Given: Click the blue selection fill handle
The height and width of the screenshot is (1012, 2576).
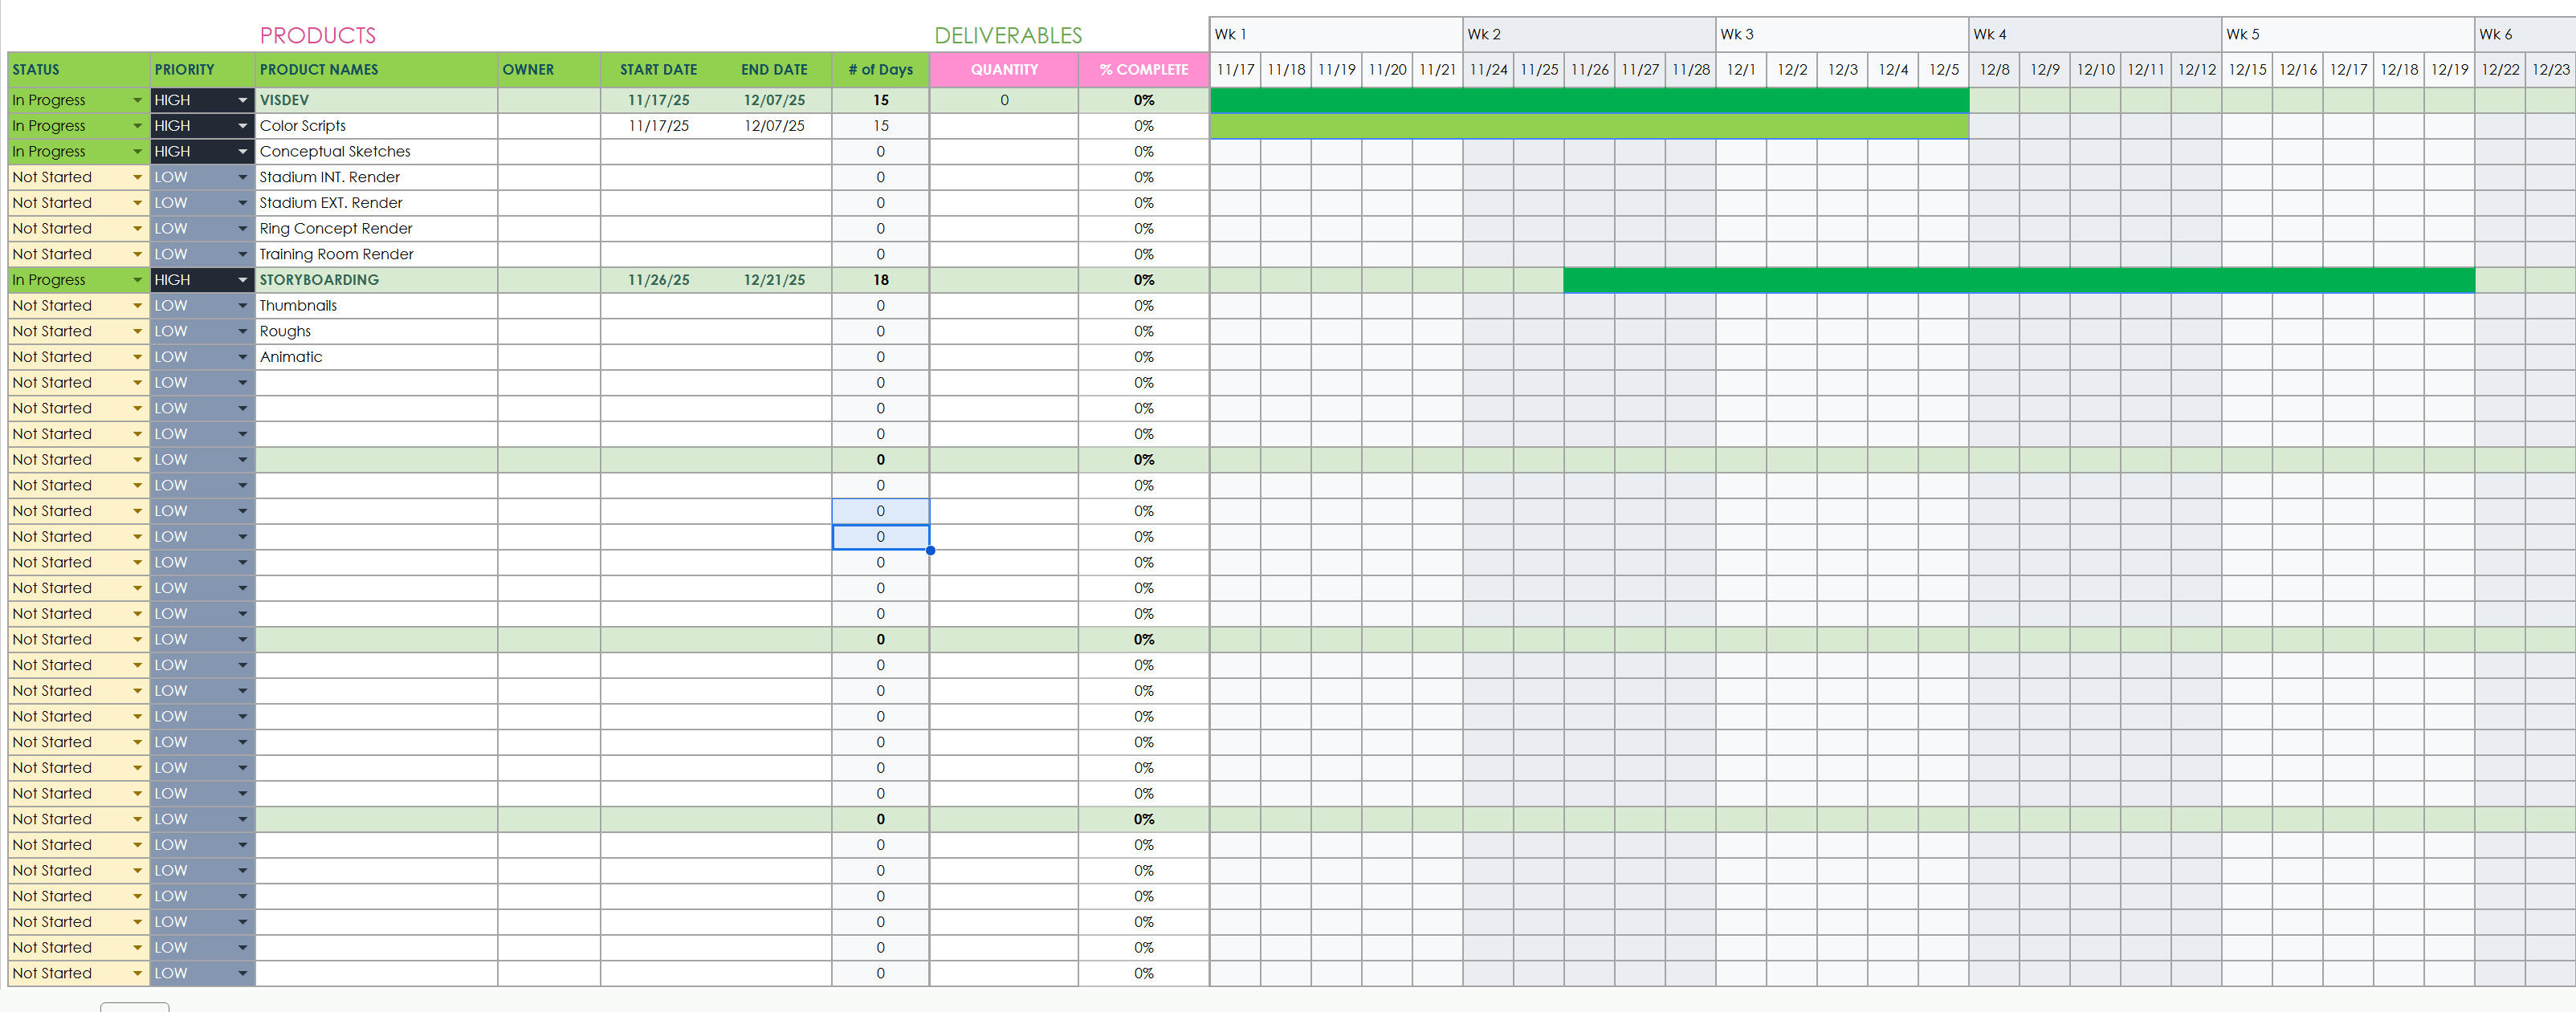Looking at the screenshot, I should (x=930, y=551).
